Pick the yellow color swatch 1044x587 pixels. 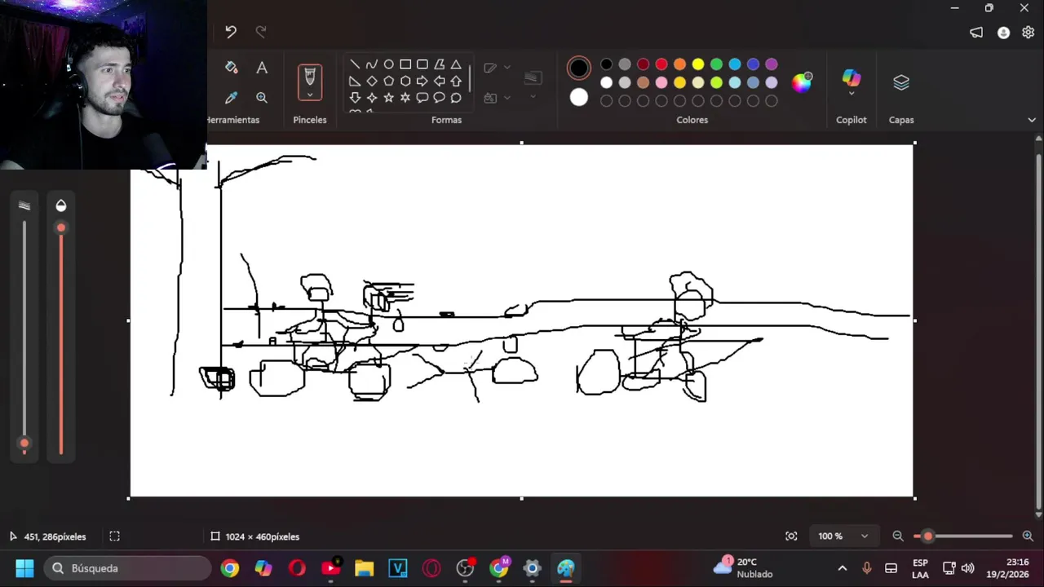pos(698,64)
